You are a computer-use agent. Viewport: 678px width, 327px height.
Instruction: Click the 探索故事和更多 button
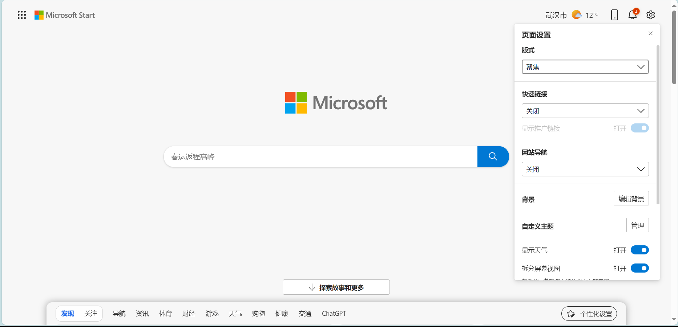click(x=336, y=287)
